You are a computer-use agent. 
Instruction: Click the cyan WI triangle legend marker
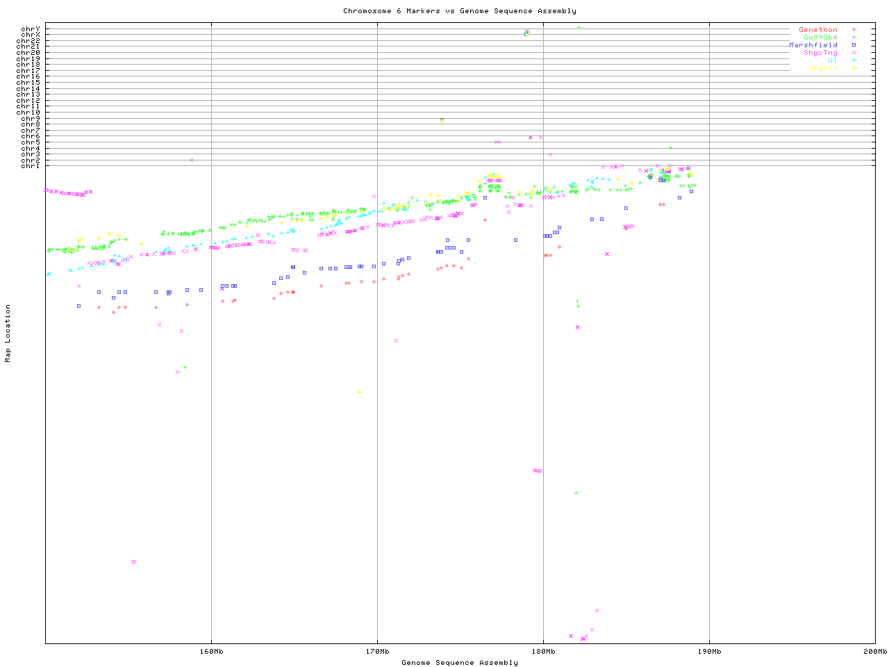[853, 60]
